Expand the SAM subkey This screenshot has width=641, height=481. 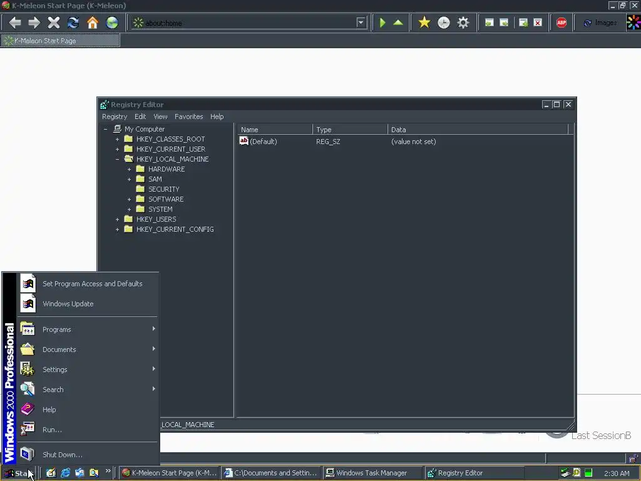129,179
